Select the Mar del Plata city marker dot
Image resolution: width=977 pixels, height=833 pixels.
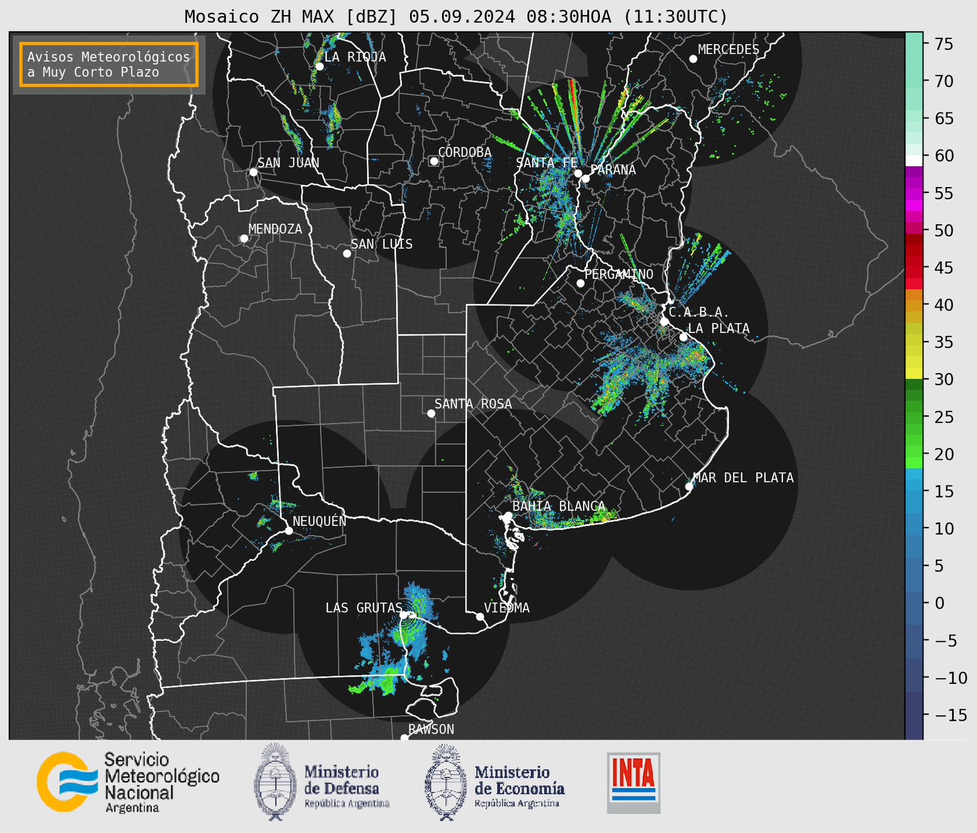click(689, 487)
